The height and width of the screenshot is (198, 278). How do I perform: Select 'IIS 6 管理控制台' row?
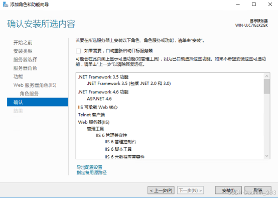(120, 142)
